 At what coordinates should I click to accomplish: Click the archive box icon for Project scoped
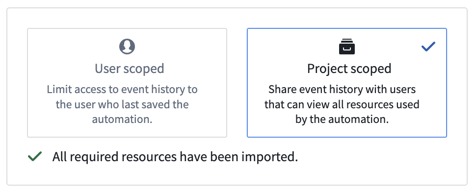pyautogui.click(x=346, y=47)
